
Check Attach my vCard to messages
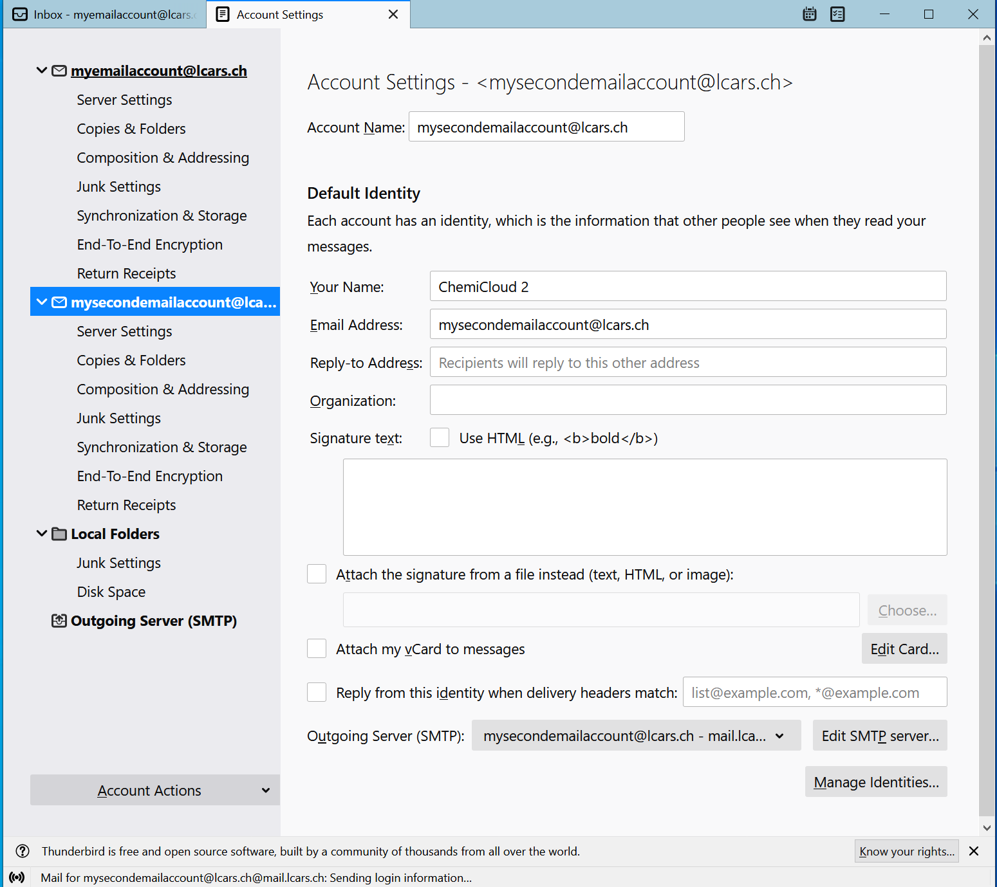tap(317, 649)
